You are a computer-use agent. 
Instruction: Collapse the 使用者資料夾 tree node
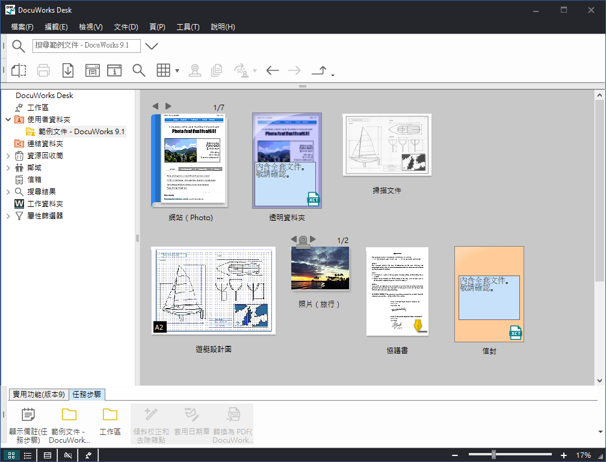point(8,119)
